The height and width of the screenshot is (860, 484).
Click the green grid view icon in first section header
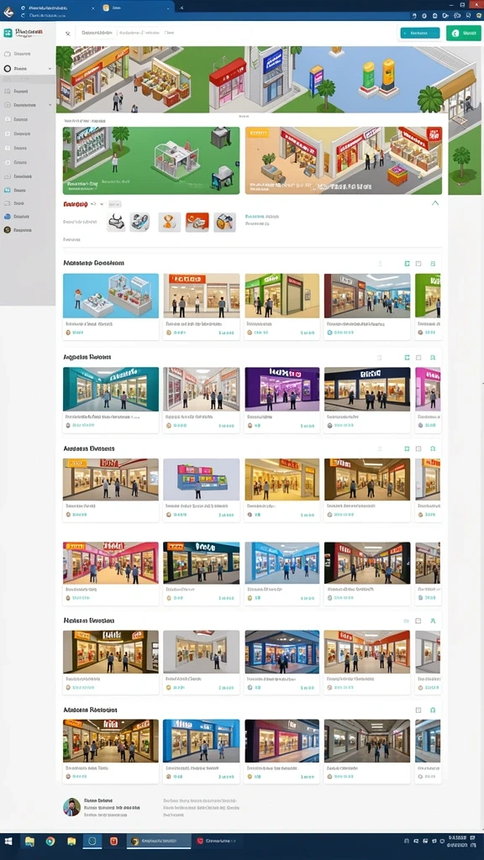click(x=407, y=264)
